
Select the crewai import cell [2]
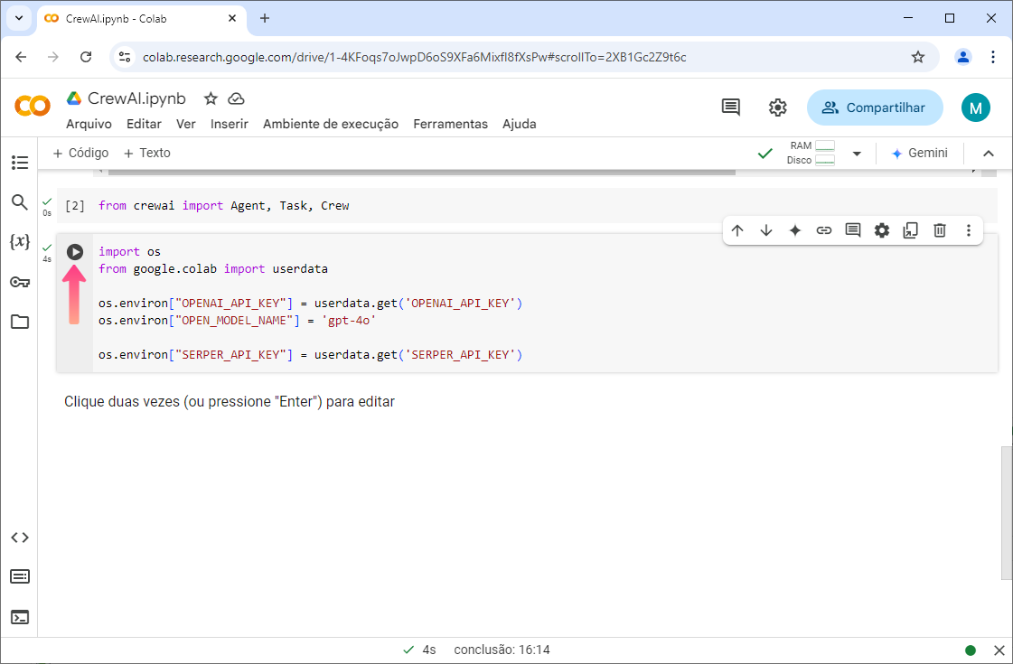pyautogui.click(x=527, y=205)
